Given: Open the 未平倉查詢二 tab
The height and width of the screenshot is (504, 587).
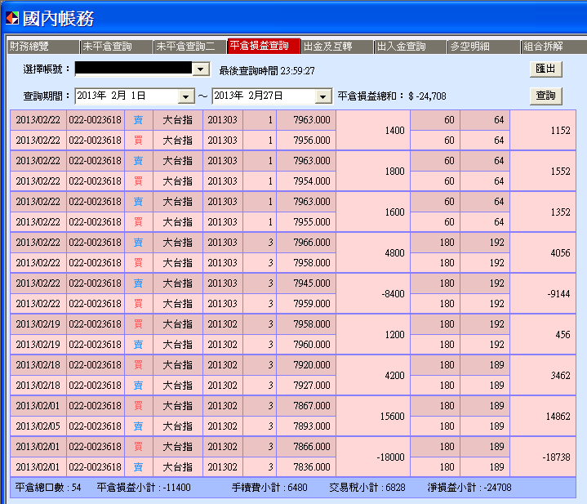Looking at the screenshot, I should [x=190, y=47].
